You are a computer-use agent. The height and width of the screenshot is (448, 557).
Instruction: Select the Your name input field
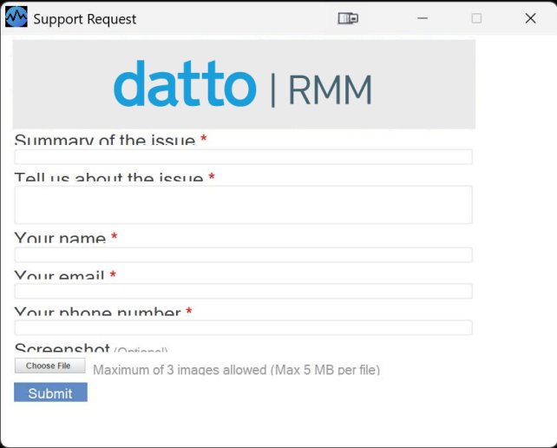tap(243, 255)
